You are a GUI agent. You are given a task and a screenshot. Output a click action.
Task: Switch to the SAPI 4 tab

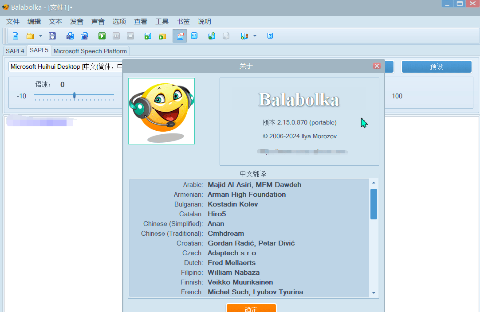15,51
